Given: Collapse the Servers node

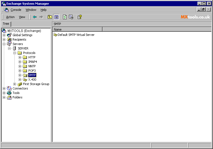Looking at the screenshot, I should pos(4,44).
